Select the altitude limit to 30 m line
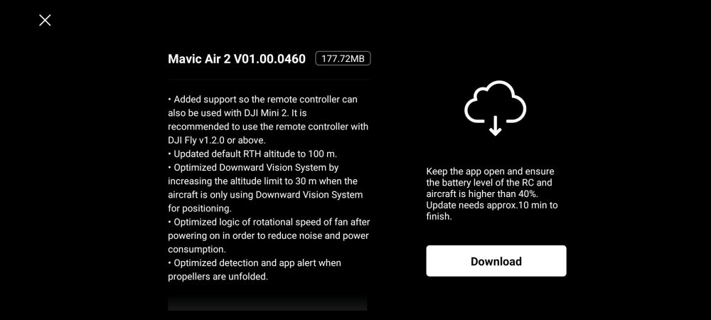Image resolution: width=711 pixels, height=320 pixels. [262, 181]
